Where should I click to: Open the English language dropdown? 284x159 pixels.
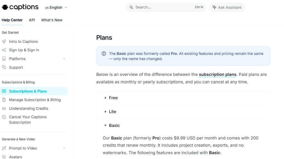click(56, 7)
